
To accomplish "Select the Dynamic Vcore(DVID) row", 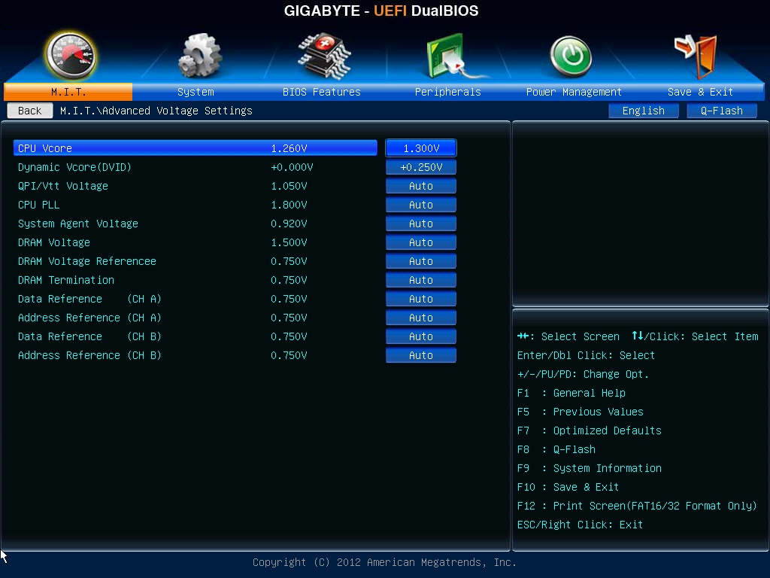I will click(74, 167).
